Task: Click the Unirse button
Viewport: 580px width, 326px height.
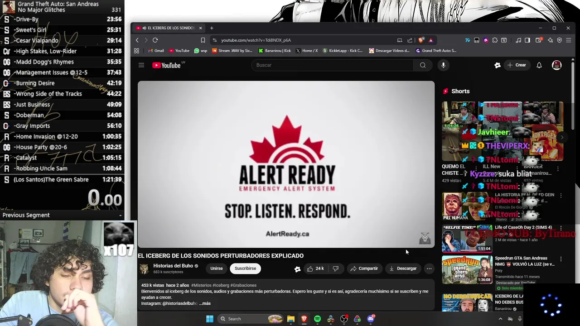Action: (x=217, y=268)
